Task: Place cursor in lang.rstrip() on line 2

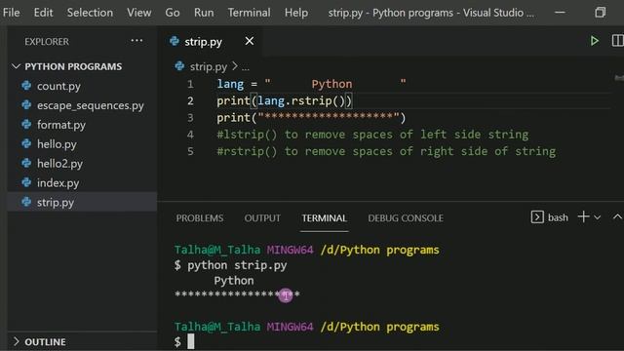Action: point(301,100)
